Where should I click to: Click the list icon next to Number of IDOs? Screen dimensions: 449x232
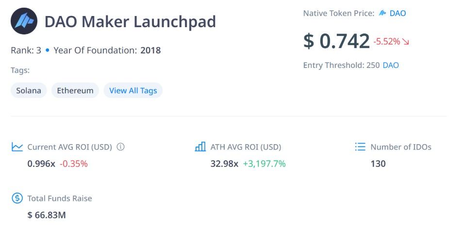pyautogui.click(x=360, y=147)
